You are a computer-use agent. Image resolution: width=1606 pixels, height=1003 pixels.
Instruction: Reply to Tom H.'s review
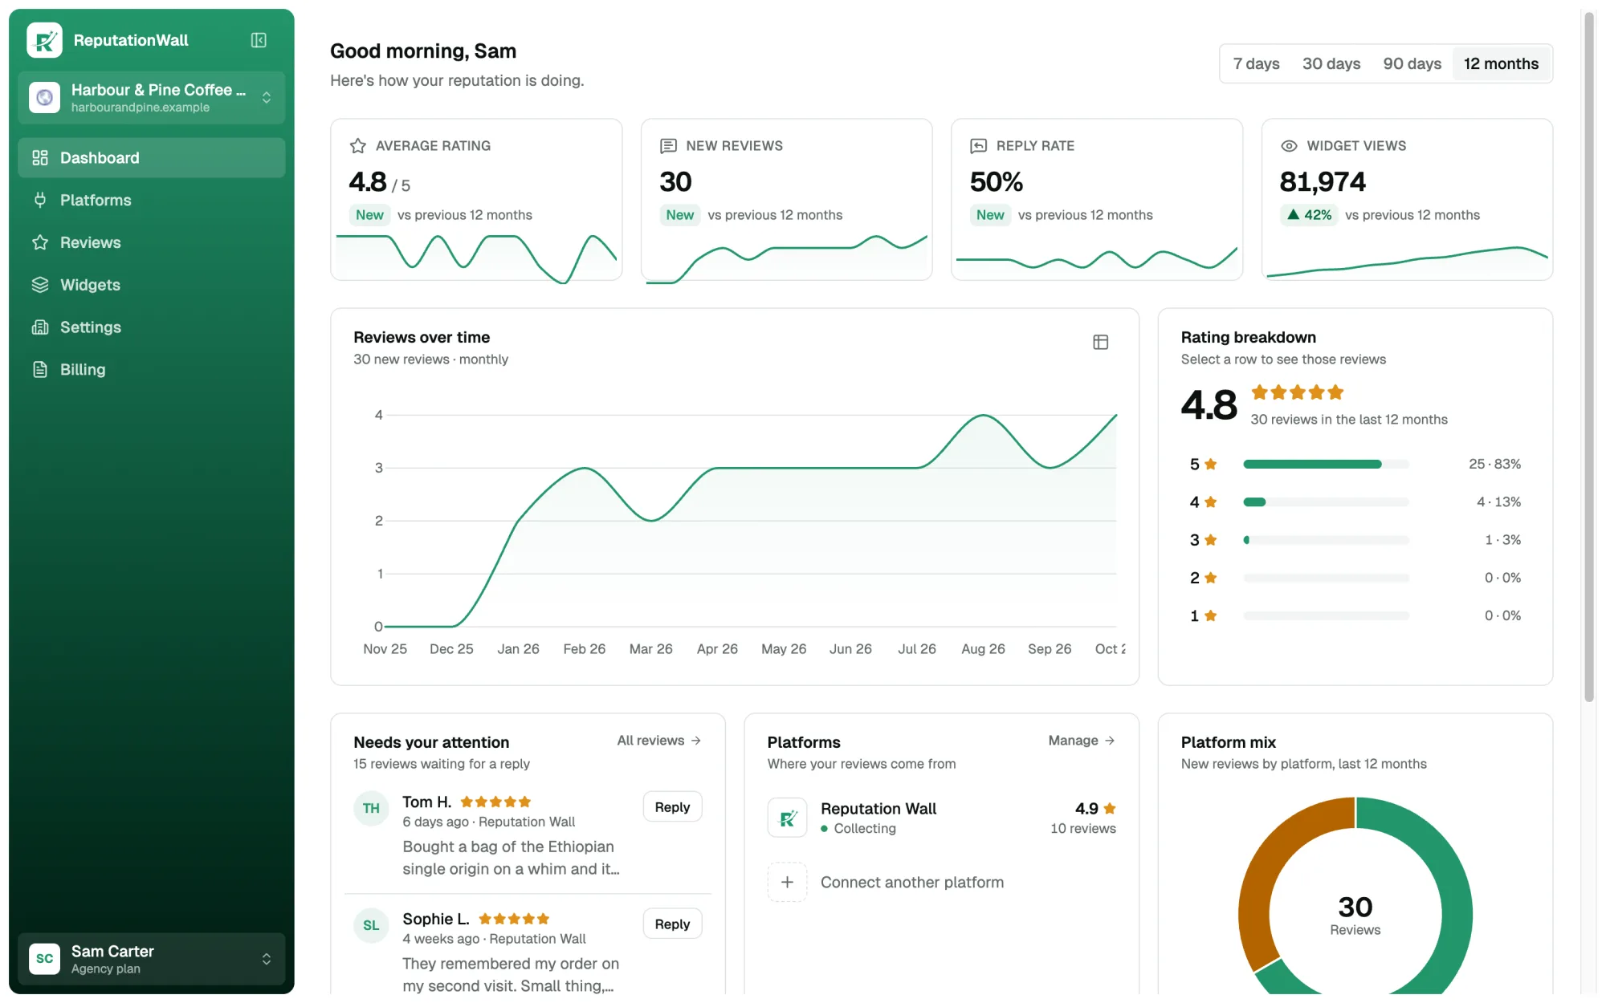click(672, 807)
